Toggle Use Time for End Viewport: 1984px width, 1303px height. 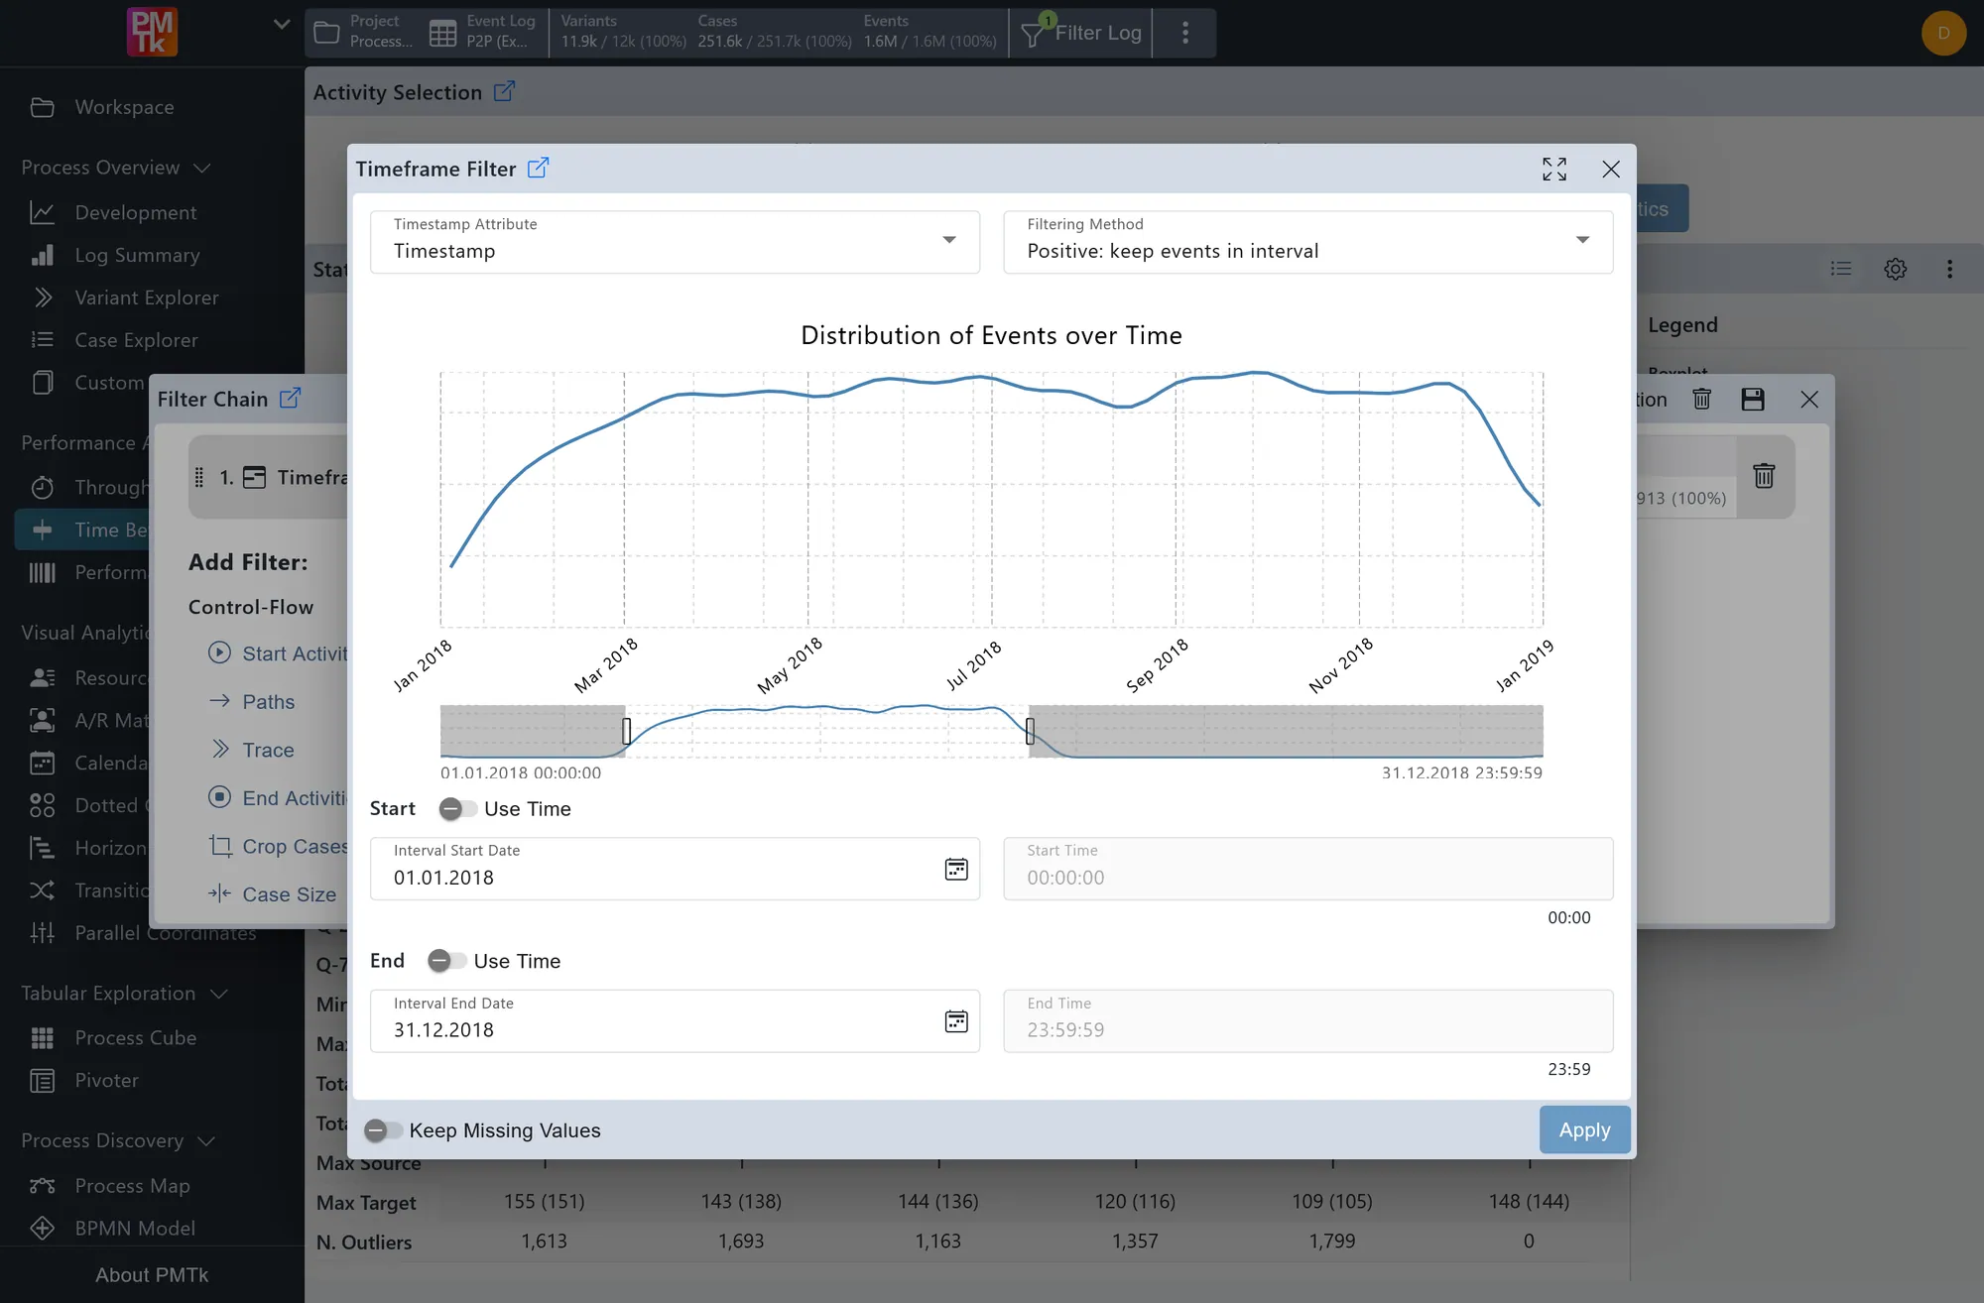point(446,961)
